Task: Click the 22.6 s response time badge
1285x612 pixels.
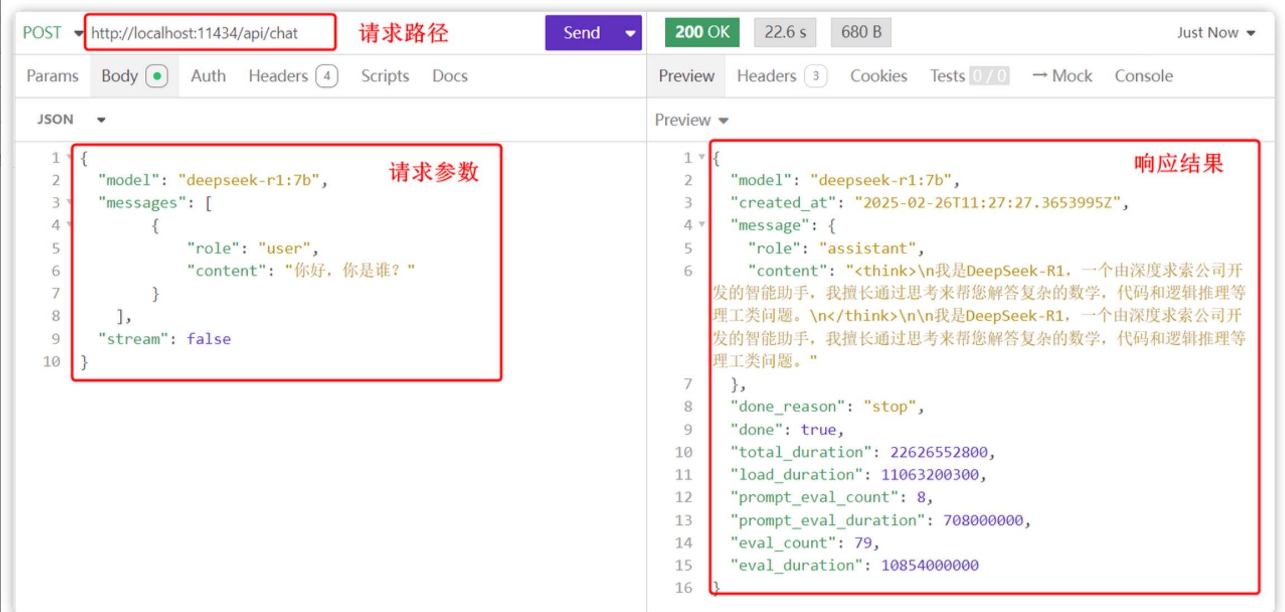Action: 785,32
